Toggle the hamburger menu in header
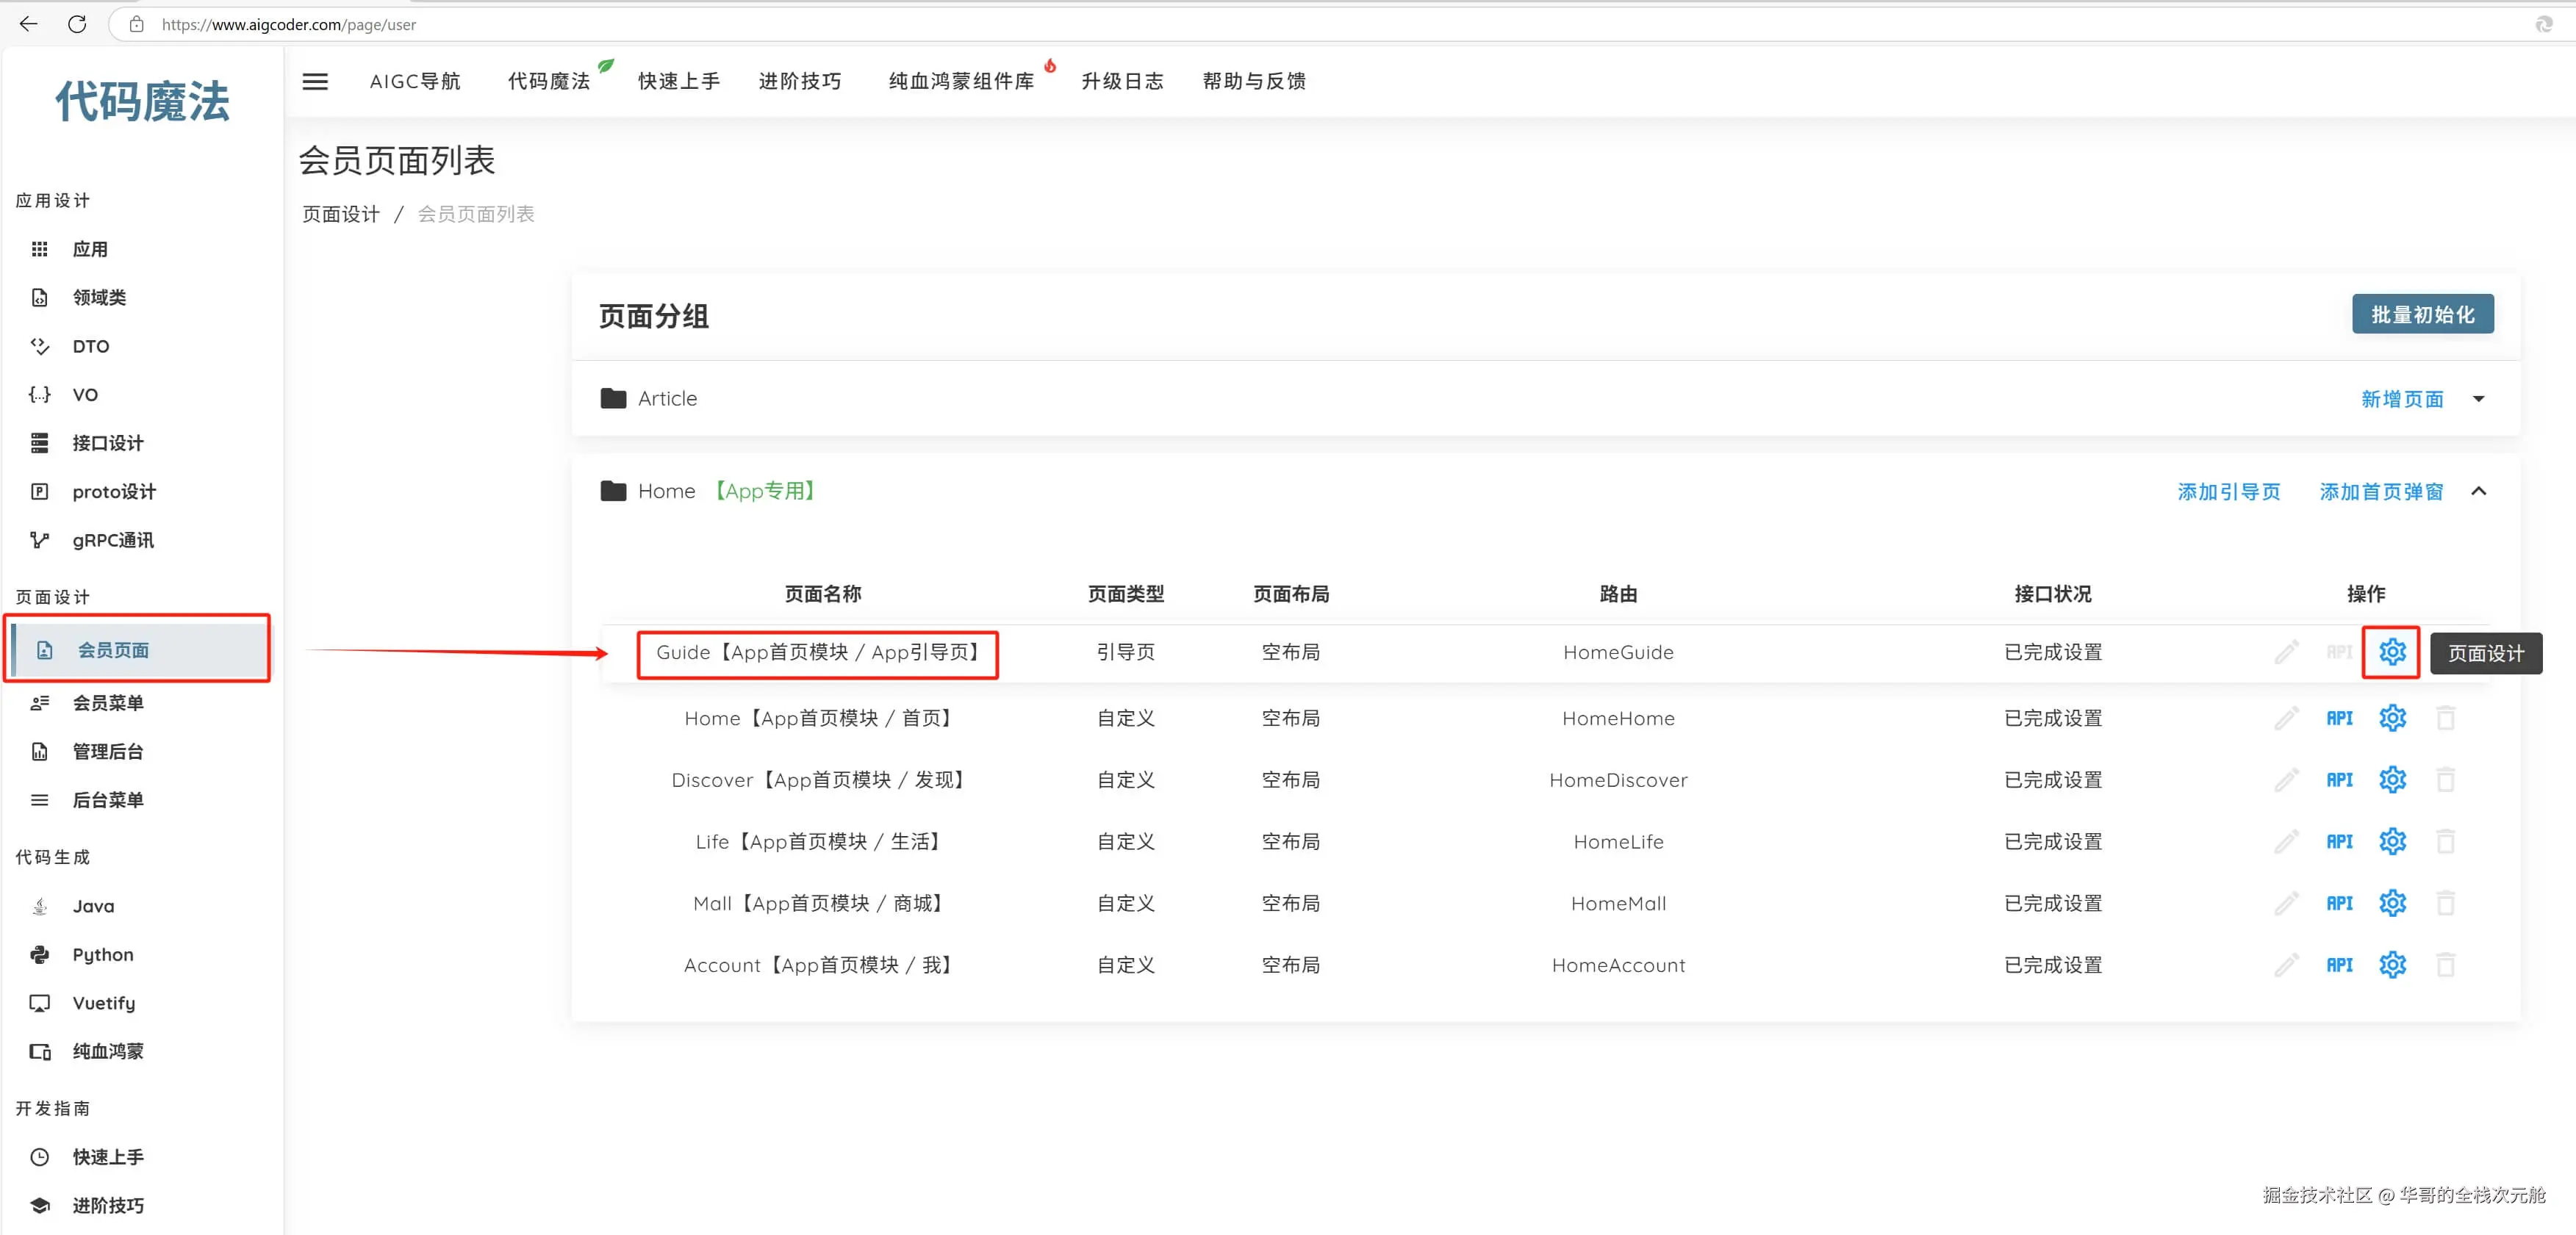 315,81
